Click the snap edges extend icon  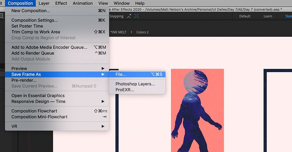pos(129,16)
